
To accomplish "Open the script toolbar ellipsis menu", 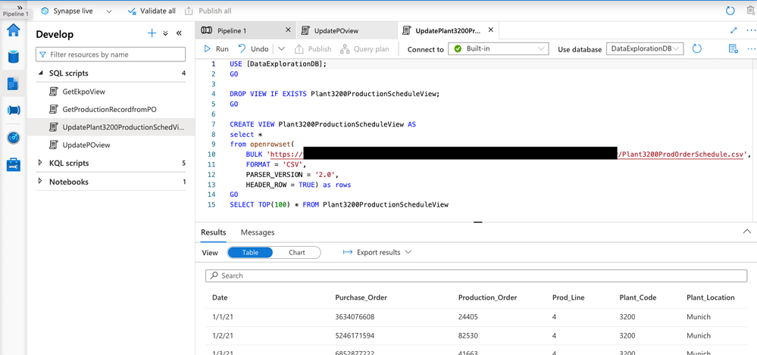I will (x=751, y=48).
